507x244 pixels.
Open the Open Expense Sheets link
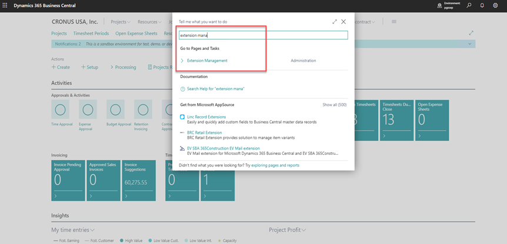tap(136, 33)
